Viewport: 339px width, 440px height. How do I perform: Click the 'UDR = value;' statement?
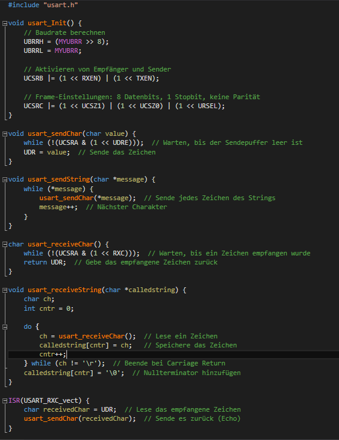[x=46, y=152]
